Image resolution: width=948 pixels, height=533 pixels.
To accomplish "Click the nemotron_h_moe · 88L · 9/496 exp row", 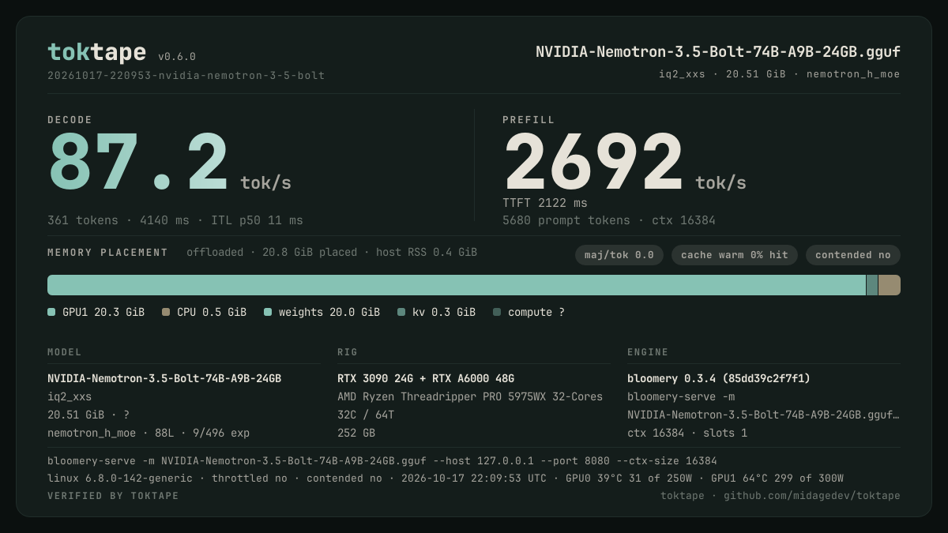I will pyautogui.click(x=149, y=433).
